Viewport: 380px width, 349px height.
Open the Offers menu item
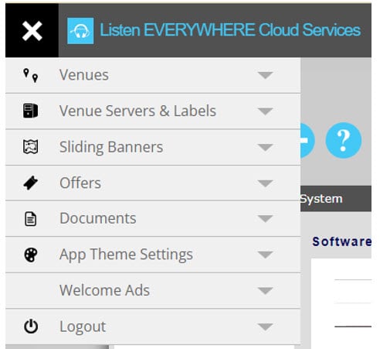(x=153, y=183)
